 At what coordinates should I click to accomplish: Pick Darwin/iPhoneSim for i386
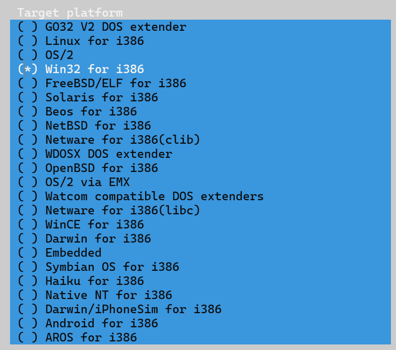[x=120, y=309]
